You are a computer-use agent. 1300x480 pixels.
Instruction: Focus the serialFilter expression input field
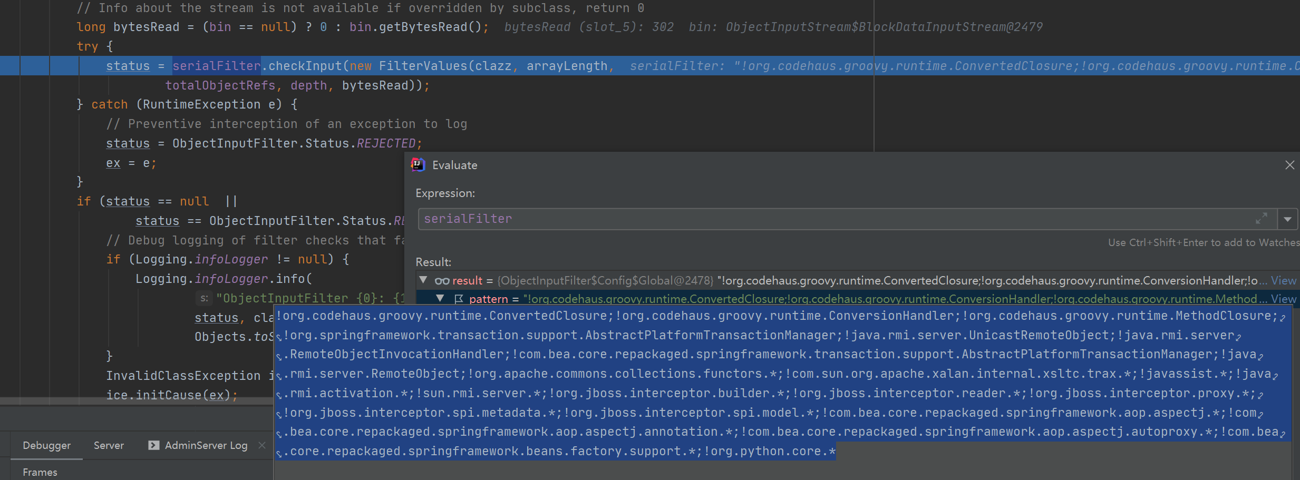coord(847,219)
